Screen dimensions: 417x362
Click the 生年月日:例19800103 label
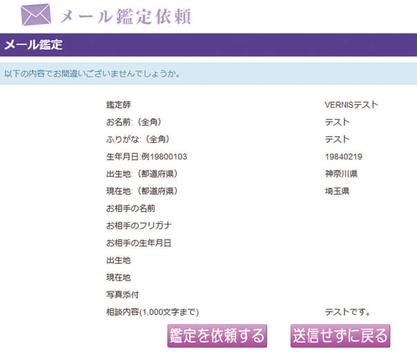pyautogui.click(x=146, y=157)
